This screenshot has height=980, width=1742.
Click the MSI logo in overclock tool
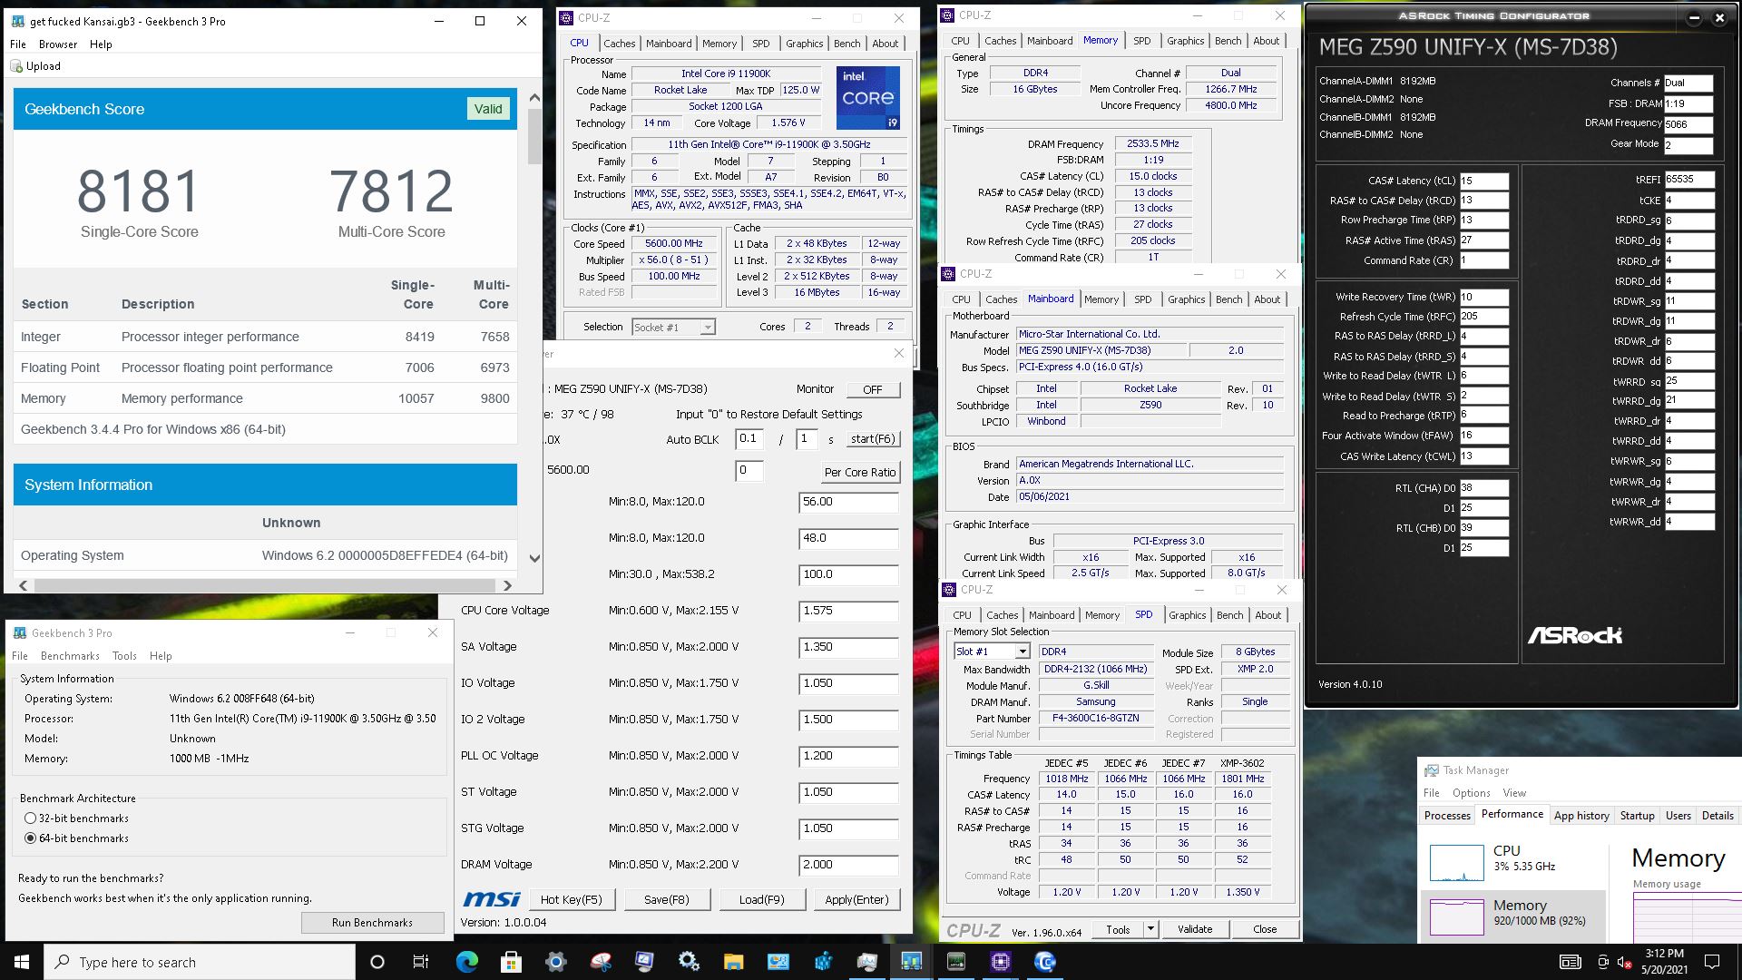491,899
